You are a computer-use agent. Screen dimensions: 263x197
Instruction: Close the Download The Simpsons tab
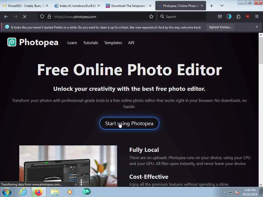150,6
